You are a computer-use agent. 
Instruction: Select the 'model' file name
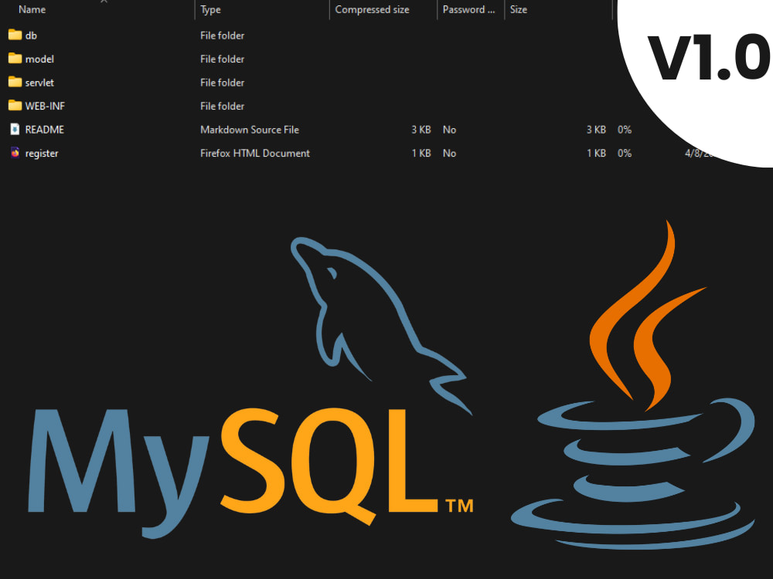click(x=39, y=59)
